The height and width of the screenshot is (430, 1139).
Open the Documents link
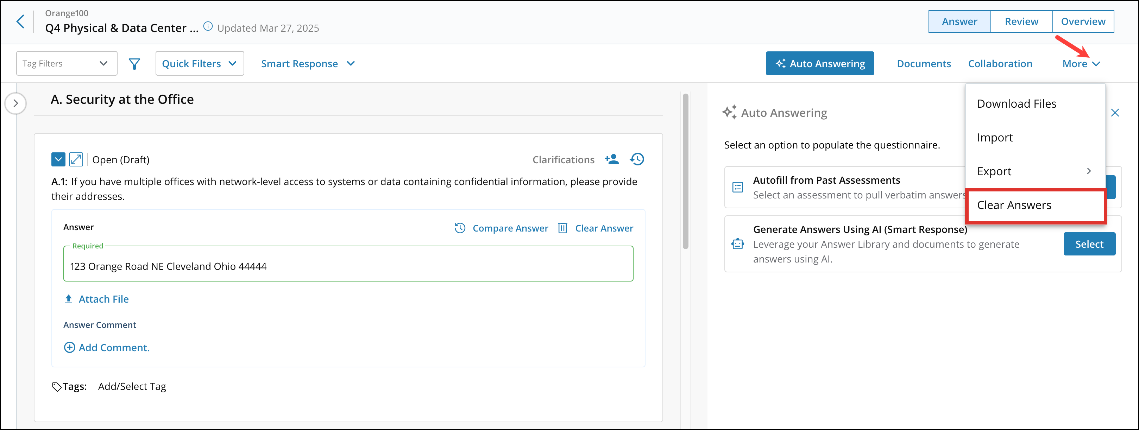pos(924,64)
